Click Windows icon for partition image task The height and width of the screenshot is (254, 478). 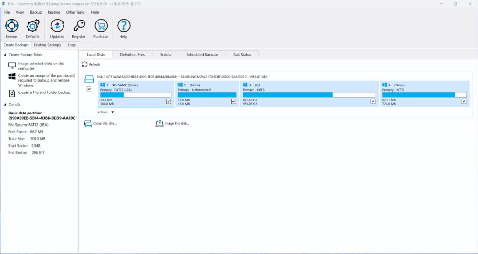(x=12, y=77)
